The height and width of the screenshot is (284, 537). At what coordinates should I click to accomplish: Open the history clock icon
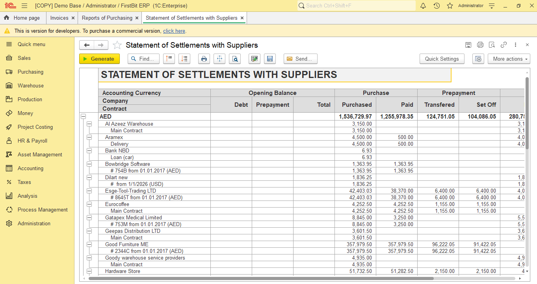click(437, 6)
